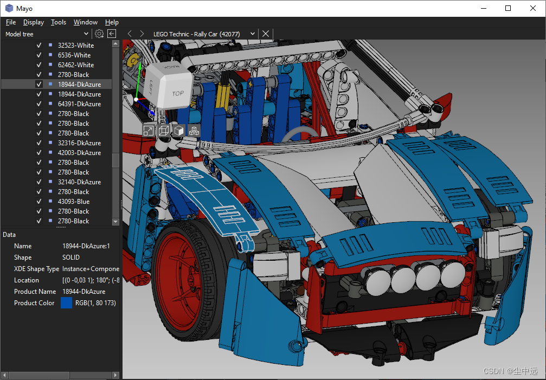Click the shaded solid cube icon
The image size is (546, 380).
179,131
